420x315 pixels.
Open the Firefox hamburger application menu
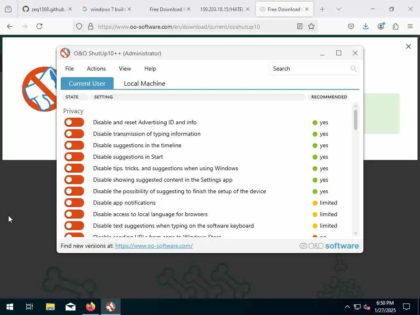point(410,26)
